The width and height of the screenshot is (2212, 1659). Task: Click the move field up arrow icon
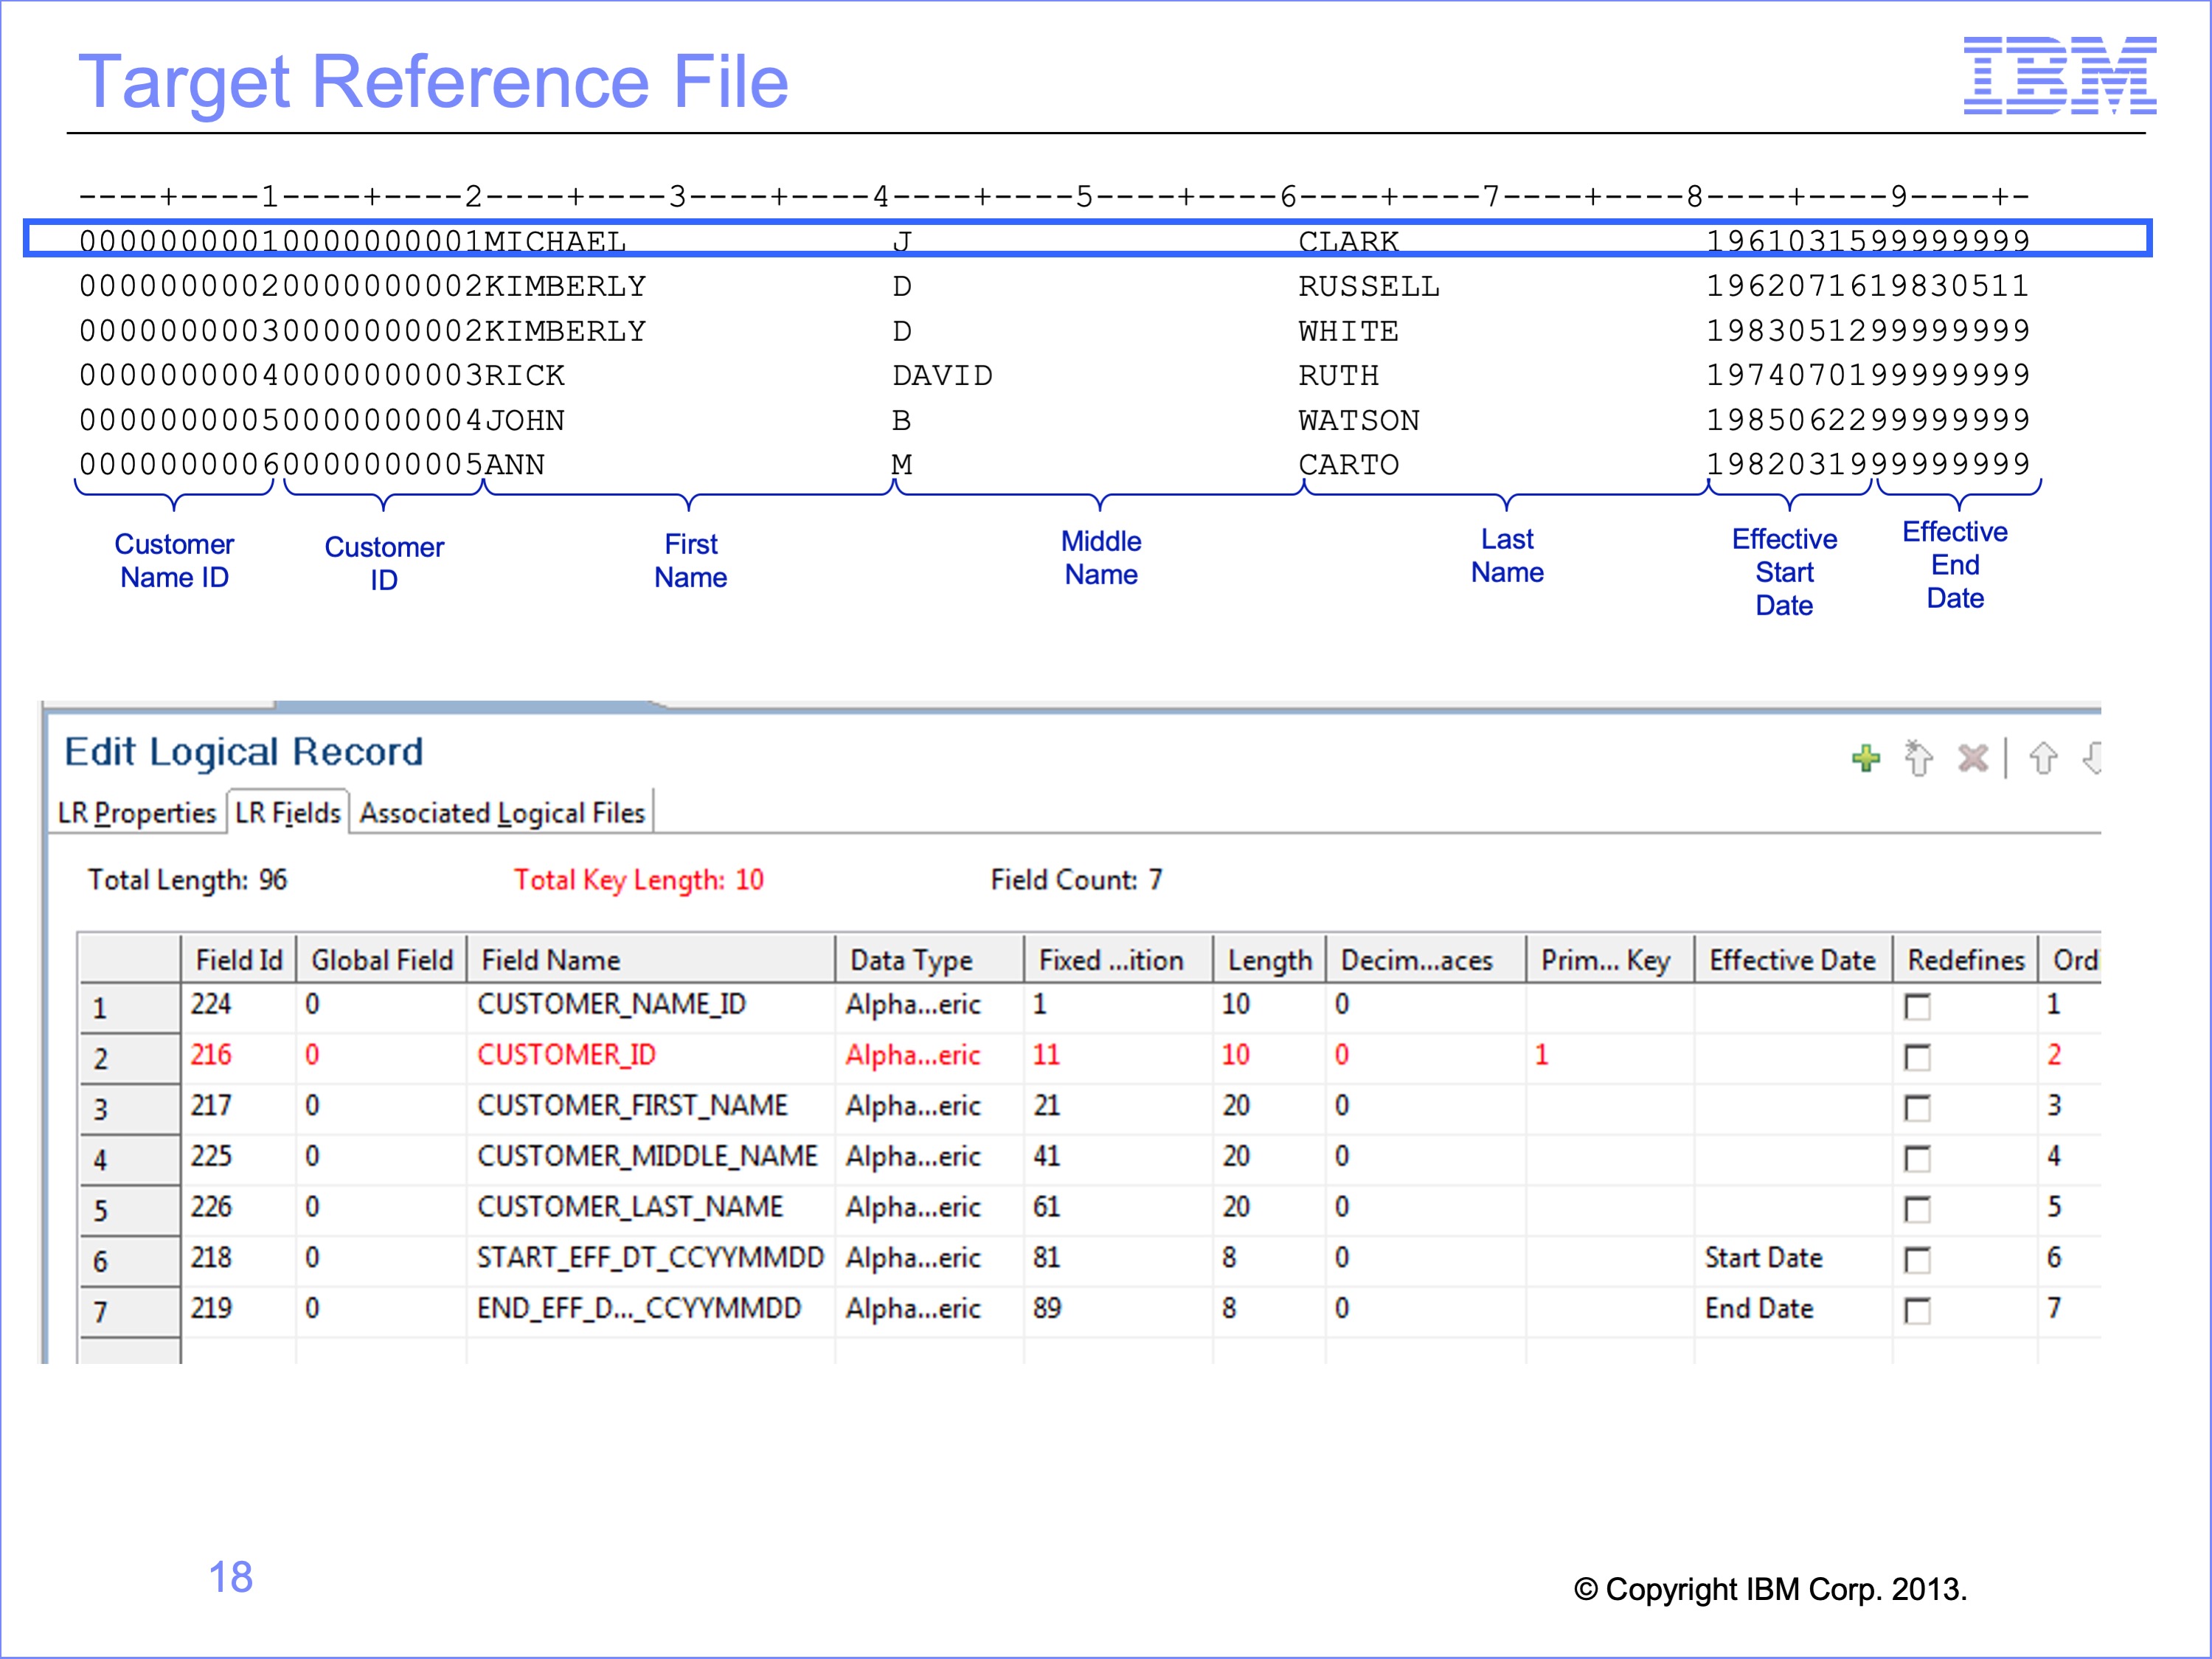pyautogui.click(x=2043, y=758)
